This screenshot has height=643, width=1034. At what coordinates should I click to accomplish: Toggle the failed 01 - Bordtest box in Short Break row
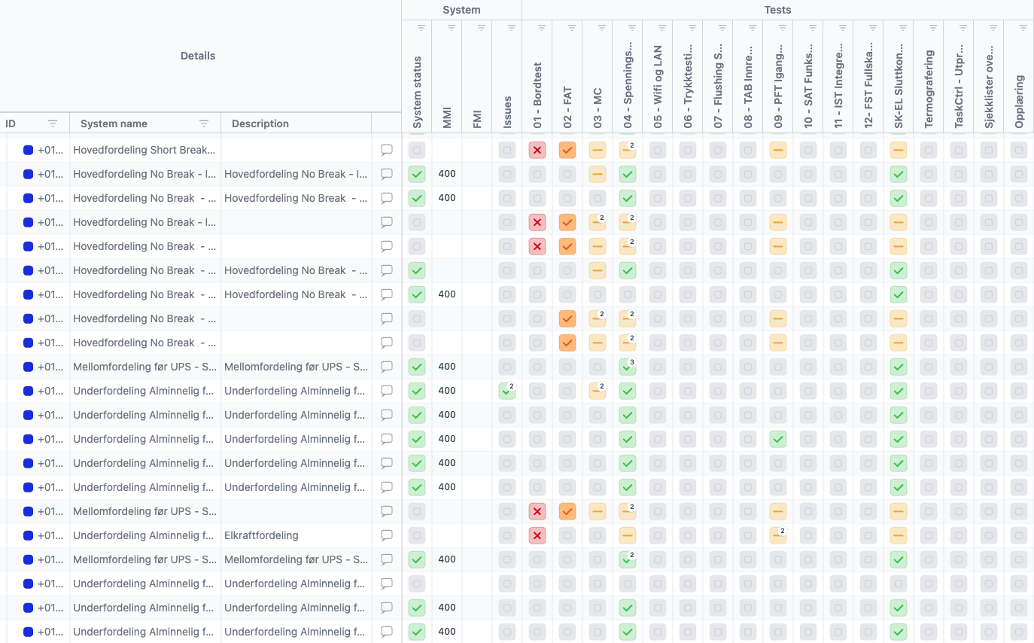(x=537, y=150)
